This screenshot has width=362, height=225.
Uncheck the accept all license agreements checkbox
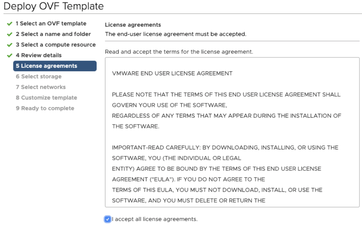(x=108, y=219)
